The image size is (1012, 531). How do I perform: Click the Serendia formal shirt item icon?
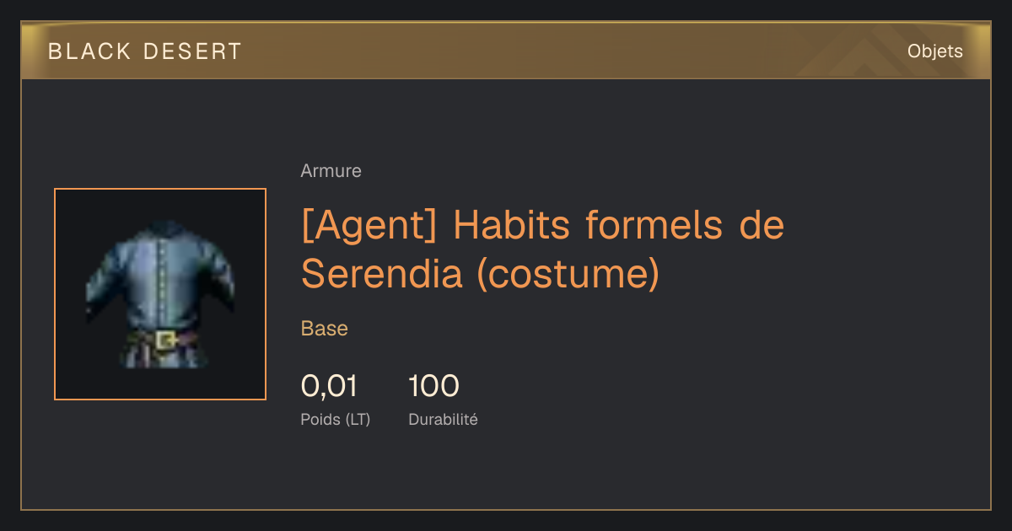point(160,294)
